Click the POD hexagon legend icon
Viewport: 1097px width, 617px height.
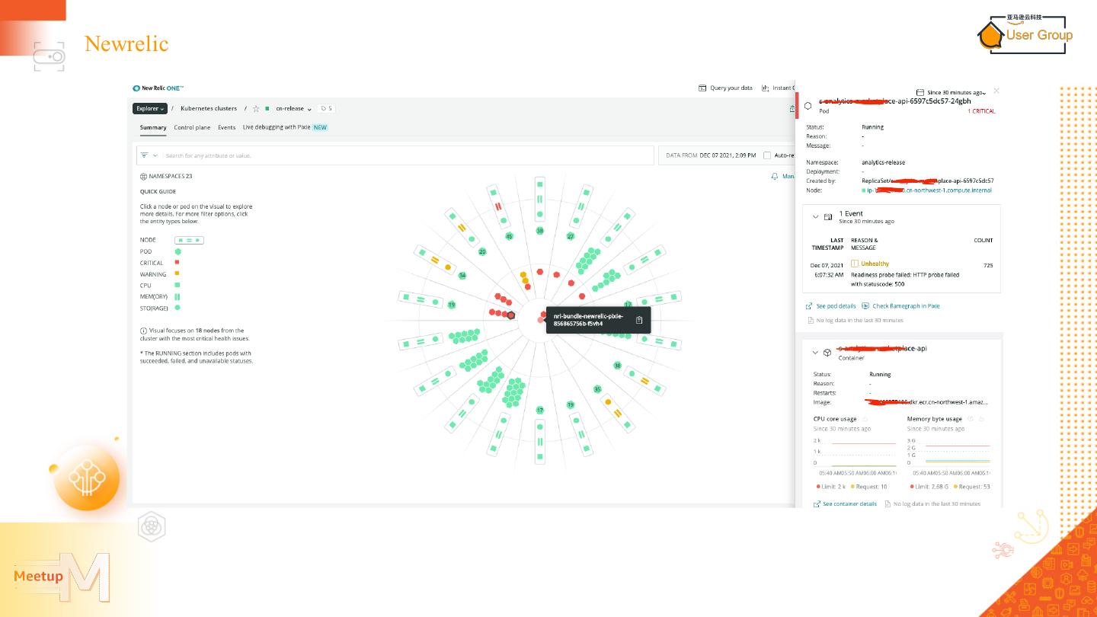pyautogui.click(x=178, y=251)
